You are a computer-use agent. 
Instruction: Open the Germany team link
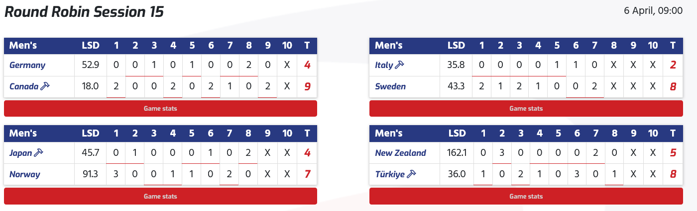pos(27,65)
